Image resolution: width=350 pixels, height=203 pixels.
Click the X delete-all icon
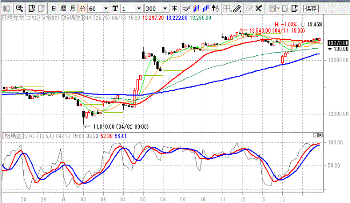point(259,9)
